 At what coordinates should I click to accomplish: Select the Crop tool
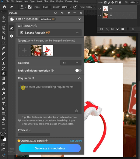[3, 38]
